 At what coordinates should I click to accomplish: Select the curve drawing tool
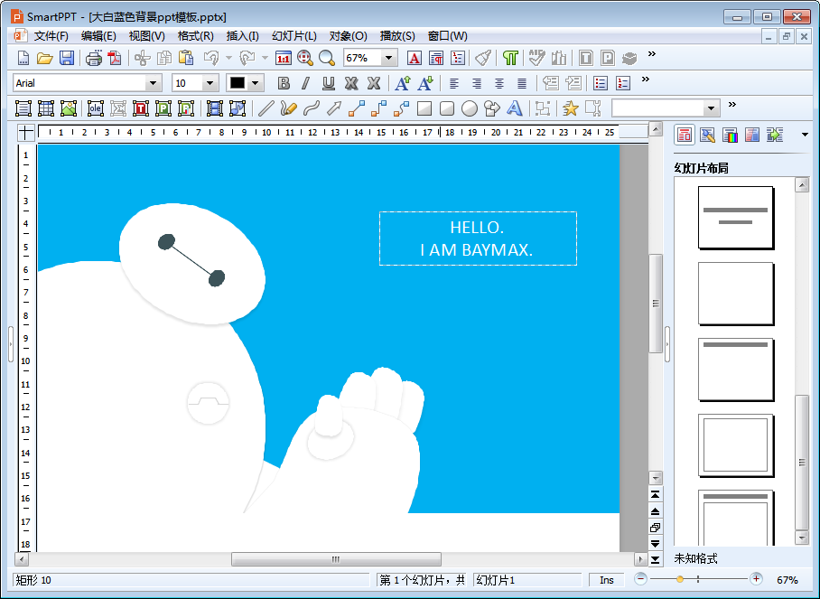click(312, 108)
